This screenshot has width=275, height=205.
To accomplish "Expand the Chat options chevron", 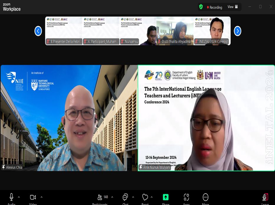I will [x=133, y=197].
